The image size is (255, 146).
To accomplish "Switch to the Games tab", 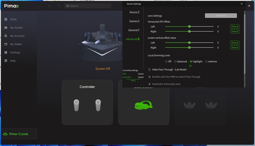I will pyautogui.click(x=134, y=21).
